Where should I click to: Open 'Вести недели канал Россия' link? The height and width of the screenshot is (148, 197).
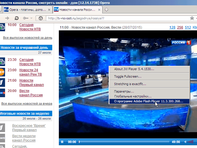(x=24, y=138)
